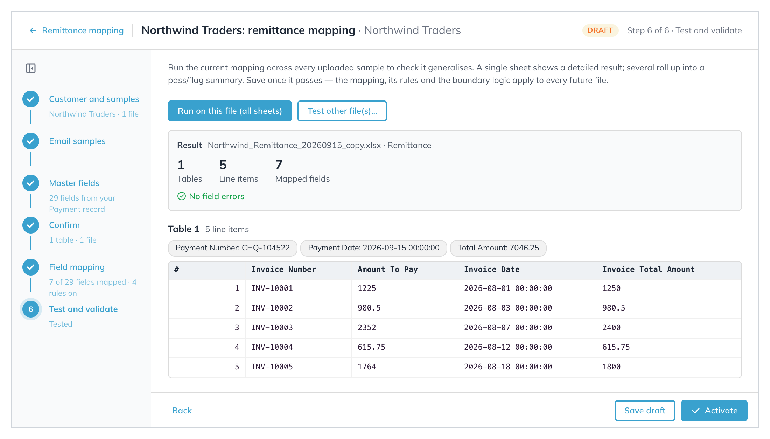Select the Test and validate step
This screenshot has height=439, width=770.
[83, 309]
